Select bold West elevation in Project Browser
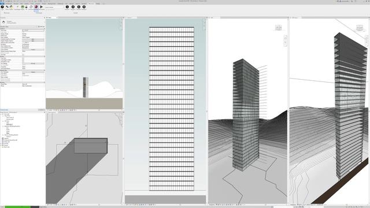This screenshot has width=370, height=208. pyautogui.click(x=8, y=133)
